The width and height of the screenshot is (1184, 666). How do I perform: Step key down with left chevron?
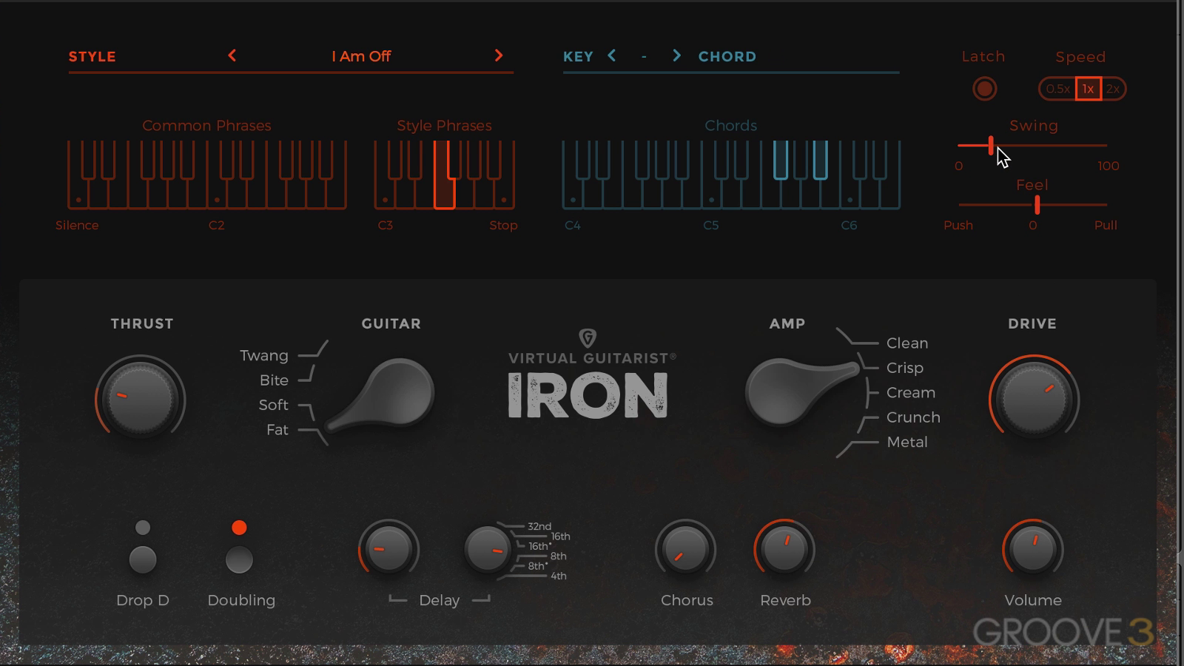pyautogui.click(x=611, y=55)
